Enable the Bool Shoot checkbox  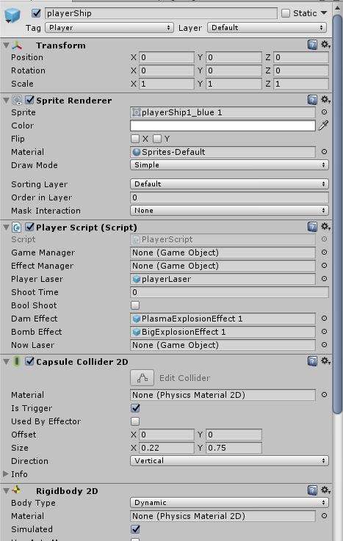coord(135,305)
